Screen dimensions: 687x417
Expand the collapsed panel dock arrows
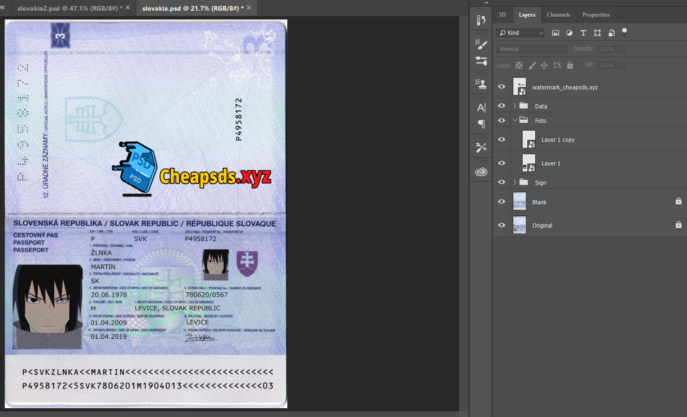click(x=486, y=3)
